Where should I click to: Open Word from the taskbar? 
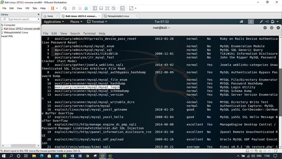pyautogui.click(x=72, y=156)
